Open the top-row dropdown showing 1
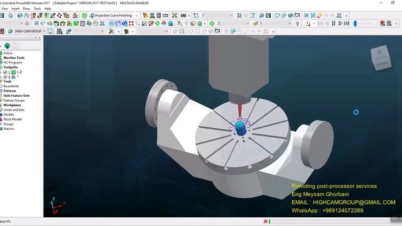Image resolution: width=402 pixels, height=226 pixels. pos(217,16)
